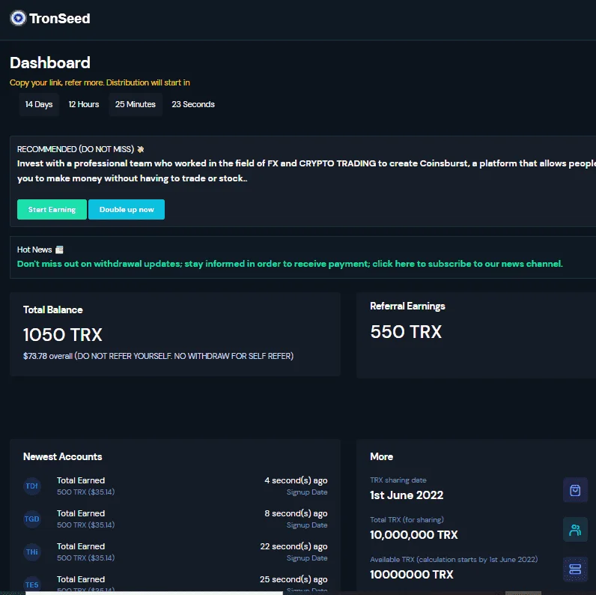Select the TE5 account avatar
The image size is (596, 595).
[32, 585]
